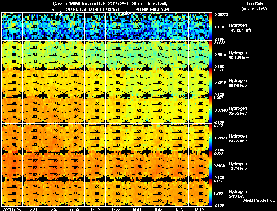This screenshot has height=211, width=277.
Task: Click the 'Hydrogen 24-35 keV' row label
Action: pyautogui.click(x=238, y=139)
